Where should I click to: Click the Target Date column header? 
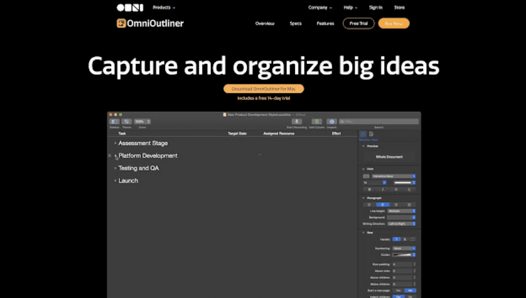pyautogui.click(x=237, y=133)
